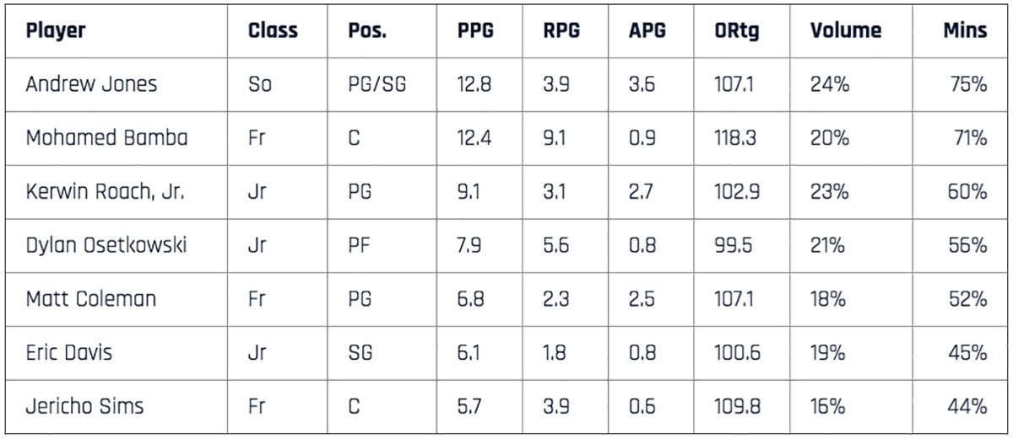Select the APG column header

pyautogui.click(x=647, y=31)
